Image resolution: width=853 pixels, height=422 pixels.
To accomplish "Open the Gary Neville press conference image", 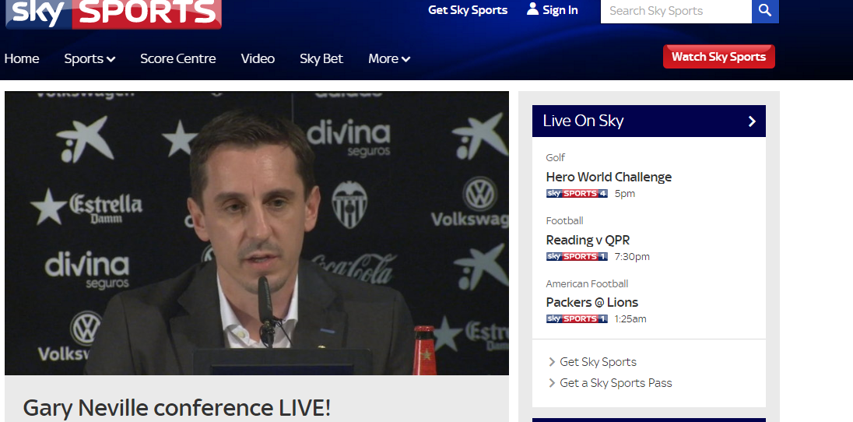I will pos(257,233).
